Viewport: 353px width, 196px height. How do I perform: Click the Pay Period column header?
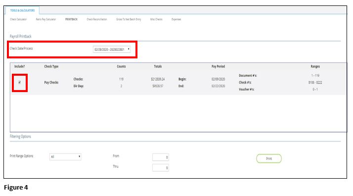[218, 66]
